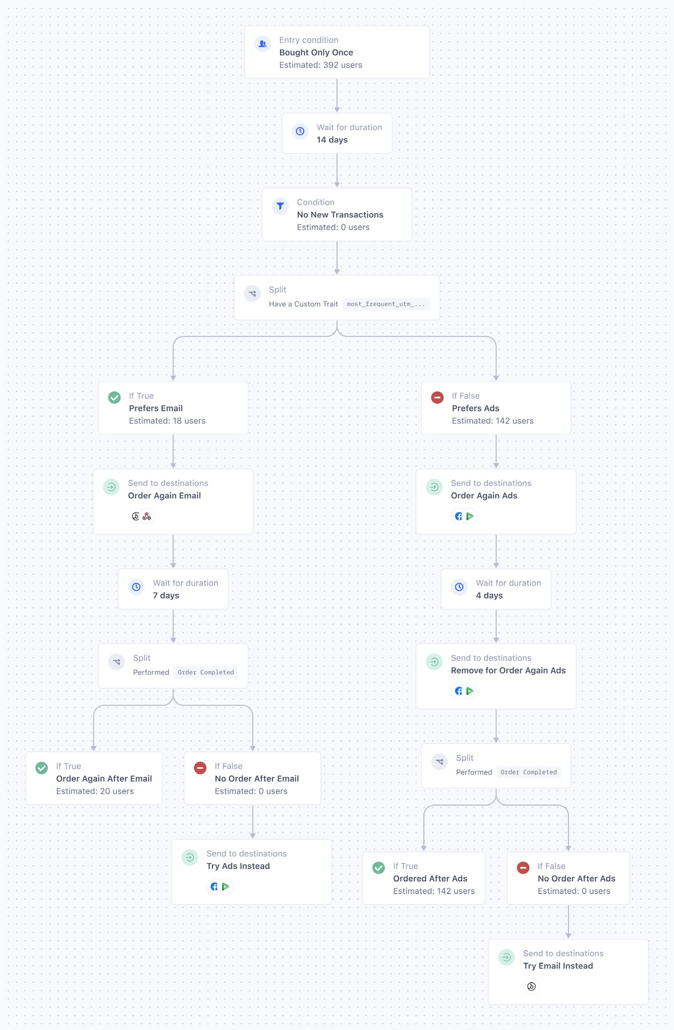Select Order Completed tag in left split
The height and width of the screenshot is (1030, 674).
[x=206, y=672]
